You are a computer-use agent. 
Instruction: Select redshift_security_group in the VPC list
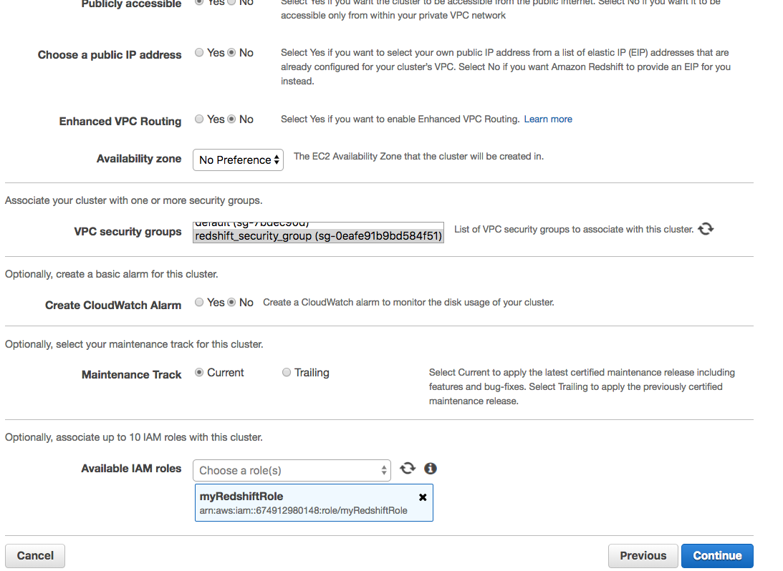(x=318, y=236)
